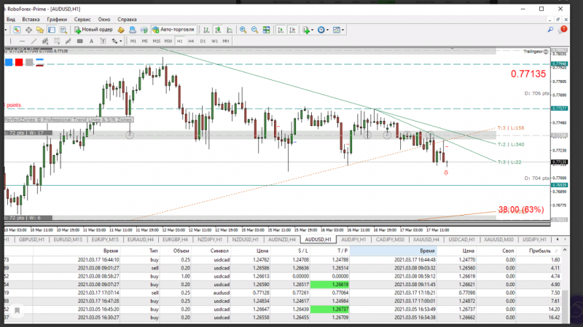Open the indicators list dropdown
Viewport: 583px width, 327px height.
[x=308, y=30]
